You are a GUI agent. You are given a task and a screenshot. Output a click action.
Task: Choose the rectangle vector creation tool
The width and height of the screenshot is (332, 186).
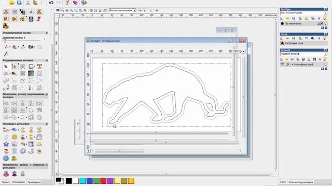tap(31, 67)
